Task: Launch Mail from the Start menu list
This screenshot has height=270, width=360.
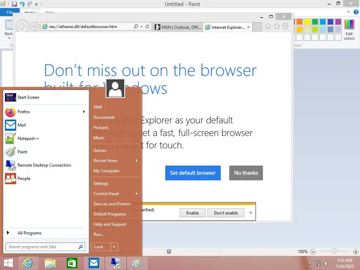Action: pyautogui.click(x=45, y=125)
